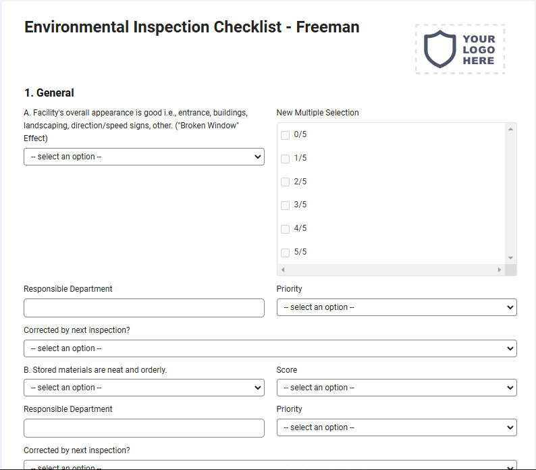
Task: Mark the 5/5 checkbox
Action: 285,253
